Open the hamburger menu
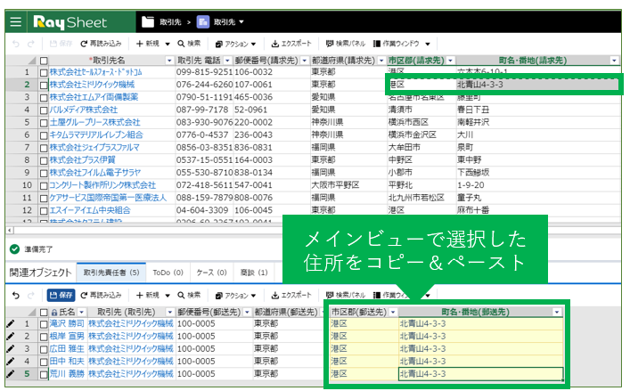Screen dimensions: 630x391 click(x=16, y=21)
